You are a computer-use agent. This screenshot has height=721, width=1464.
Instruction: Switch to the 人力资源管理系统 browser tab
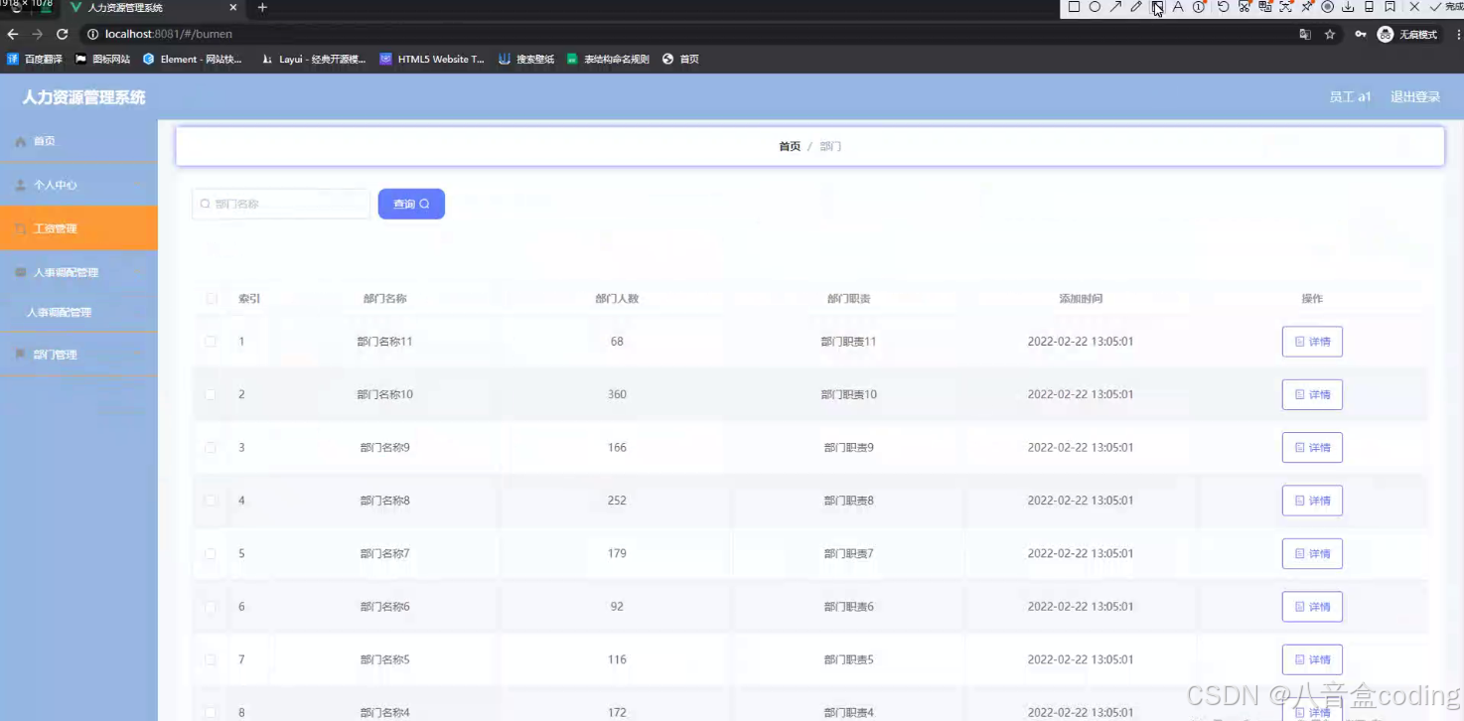tap(154, 8)
